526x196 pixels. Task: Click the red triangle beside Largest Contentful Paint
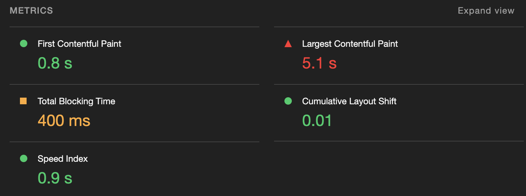point(288,44)
